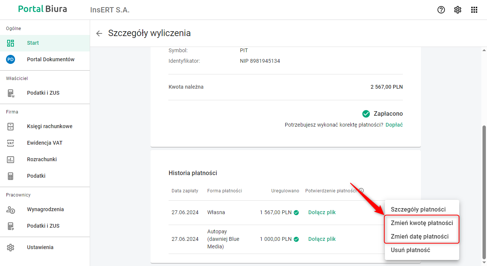Click the Rozrachunki sidebar icon
The image size is (487, 266).
11,159
